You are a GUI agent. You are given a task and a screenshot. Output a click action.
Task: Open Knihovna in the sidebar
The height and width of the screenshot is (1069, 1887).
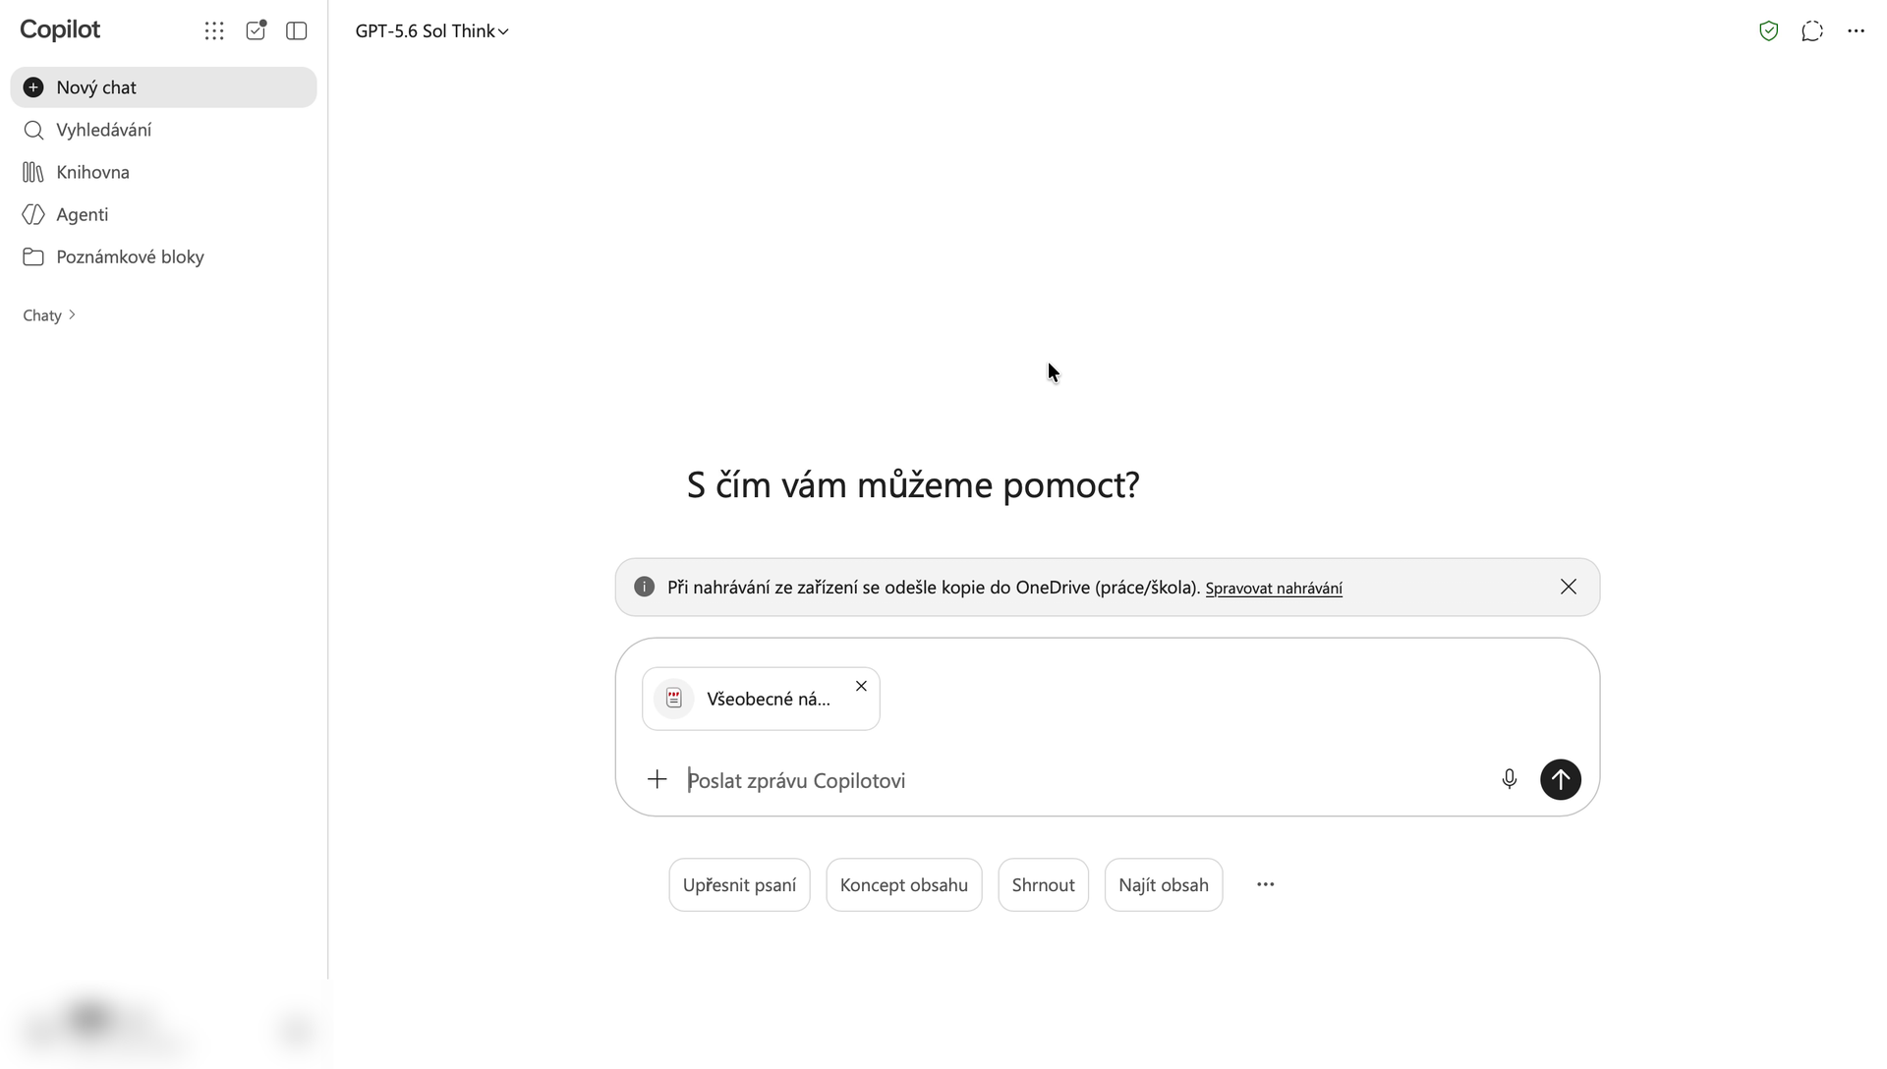pos(163,172)
